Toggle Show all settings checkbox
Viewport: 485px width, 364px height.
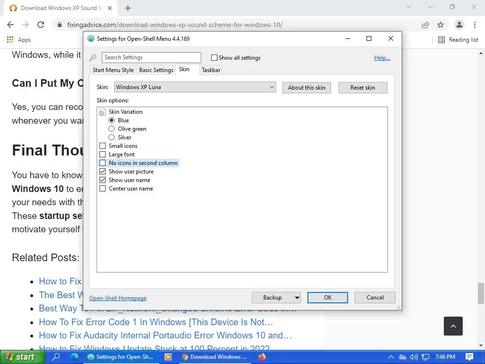click(214, 57)
